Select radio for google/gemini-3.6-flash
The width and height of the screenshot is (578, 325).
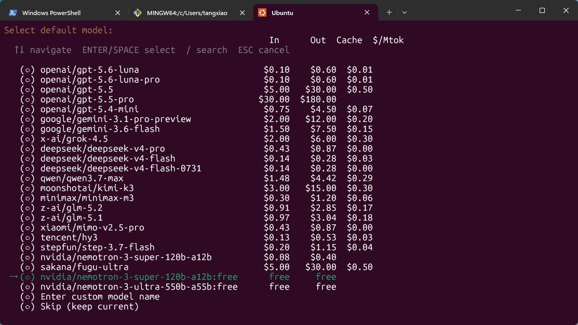pyautogui.click(x=28, y=129)
